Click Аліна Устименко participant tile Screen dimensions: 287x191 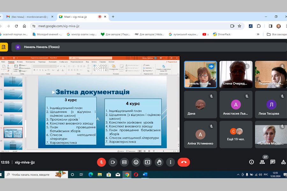[x=201, y=135]
